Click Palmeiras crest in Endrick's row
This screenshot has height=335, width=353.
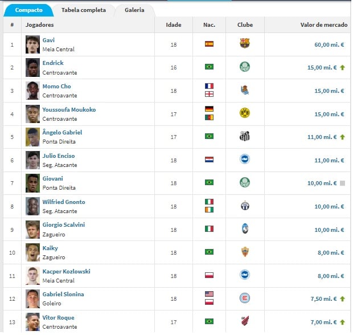pyautogui.click(x=245, y=67)
